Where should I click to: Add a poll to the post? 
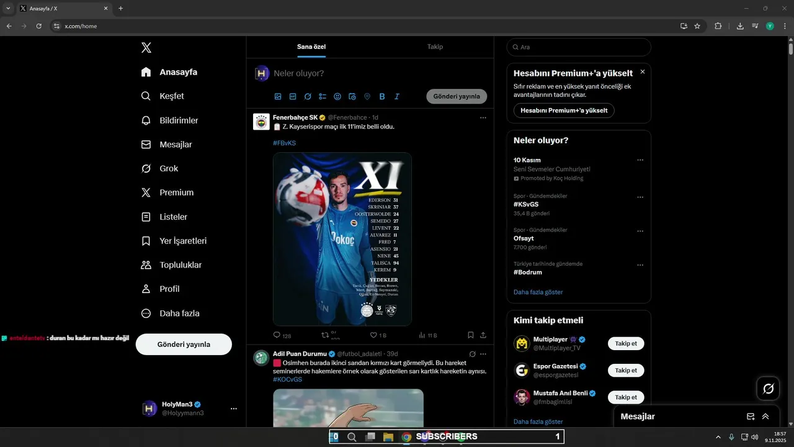pyautogui.click(x=323, y=97)
